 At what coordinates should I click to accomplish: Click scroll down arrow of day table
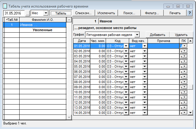(x=190, y=113)
